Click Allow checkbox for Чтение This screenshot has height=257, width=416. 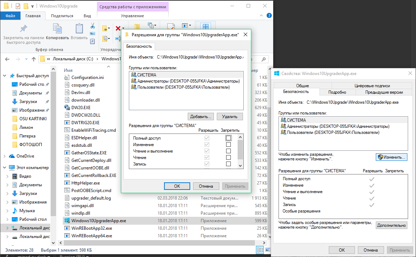click(x=207, y=157)
